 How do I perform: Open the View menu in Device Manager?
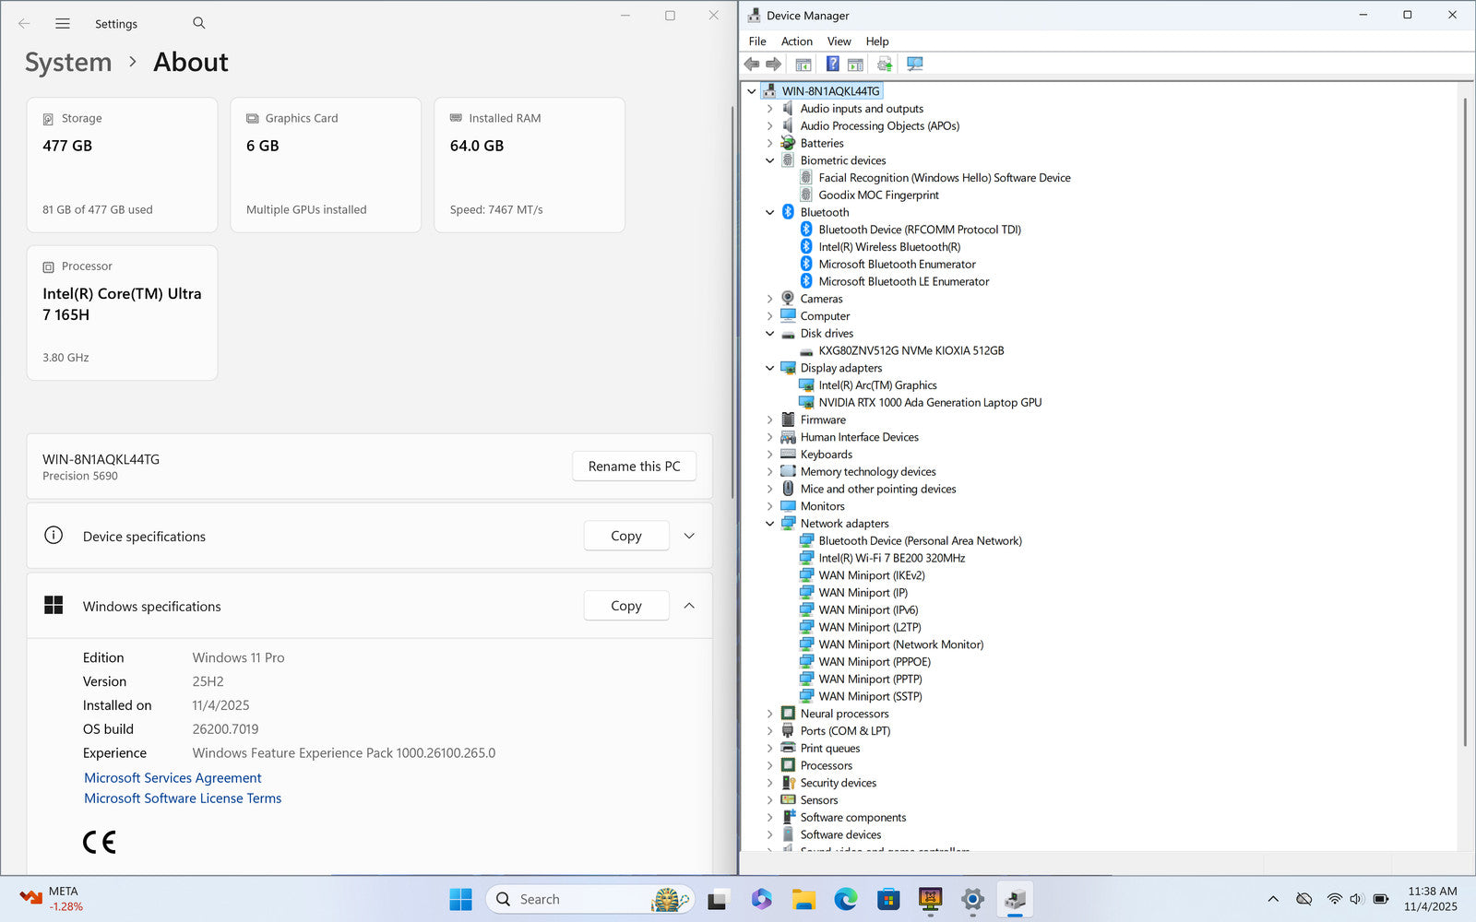tap(839, 41)
